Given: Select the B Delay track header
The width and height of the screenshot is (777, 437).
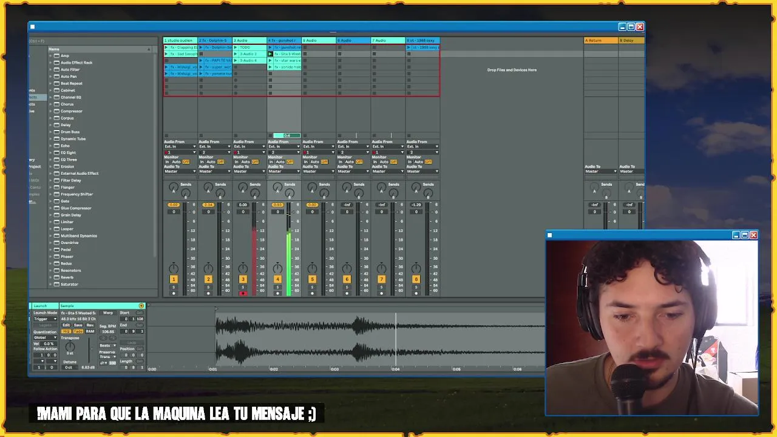Looking at the screenshot, I should 631,41.
